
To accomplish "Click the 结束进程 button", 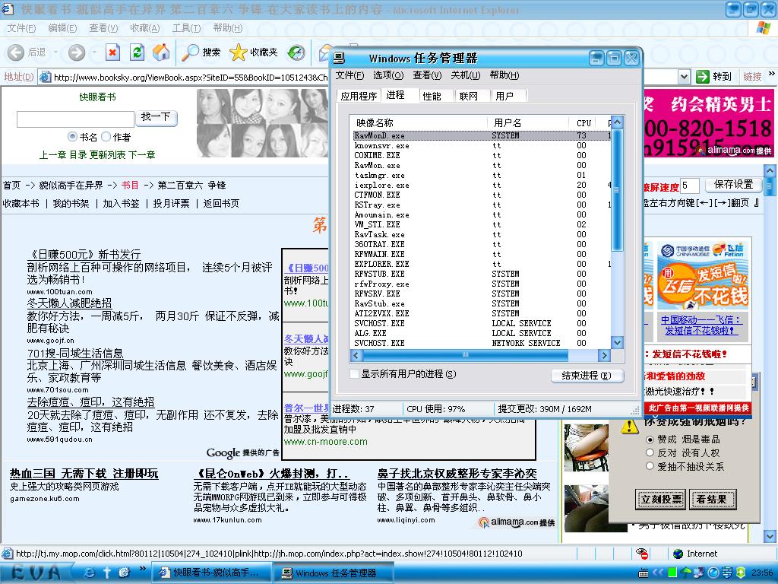I will (x=587, y=376).
